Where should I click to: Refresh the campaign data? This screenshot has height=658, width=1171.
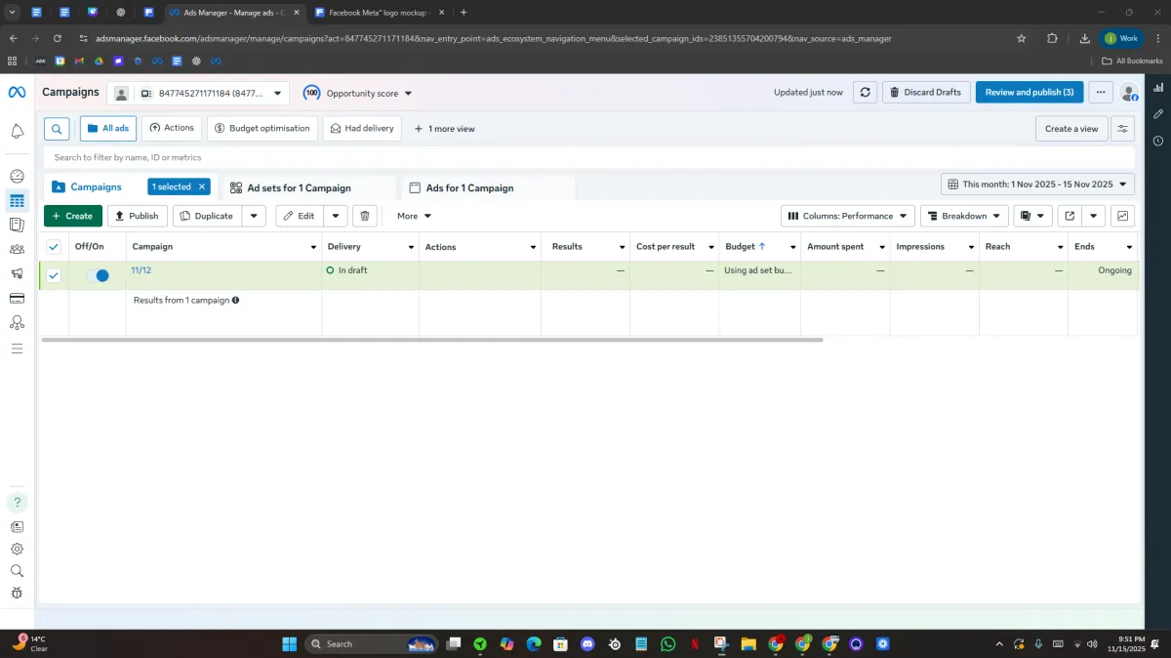[x=865, y=92]
